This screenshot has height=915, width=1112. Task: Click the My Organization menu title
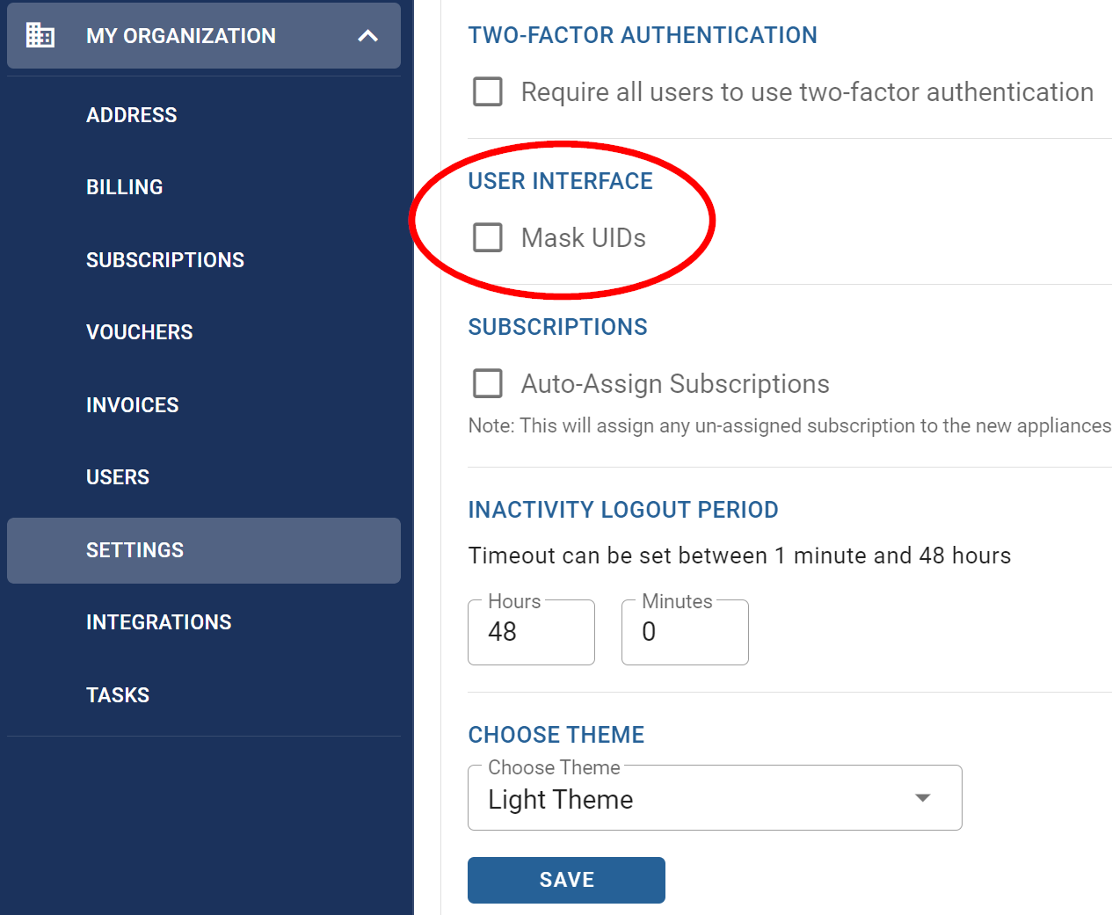[x=181, y=36]
